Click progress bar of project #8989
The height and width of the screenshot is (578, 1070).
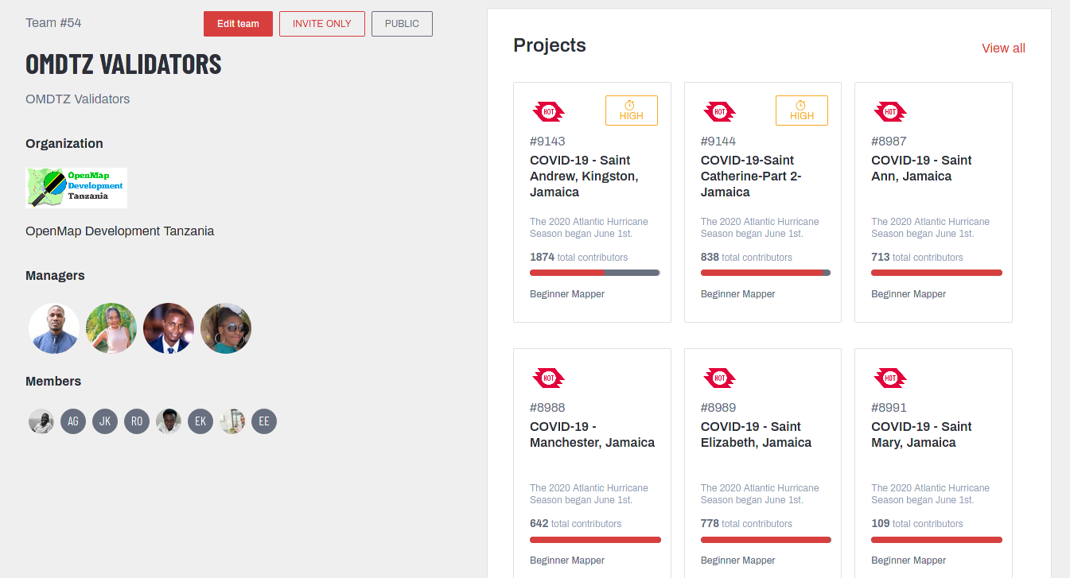coord(766,539)
